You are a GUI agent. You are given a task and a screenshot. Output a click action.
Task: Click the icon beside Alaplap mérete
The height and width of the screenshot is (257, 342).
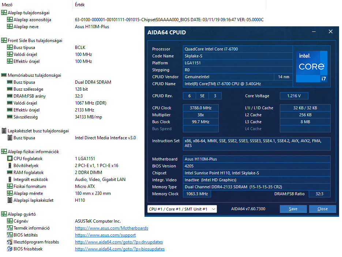(x=10, y=193)
